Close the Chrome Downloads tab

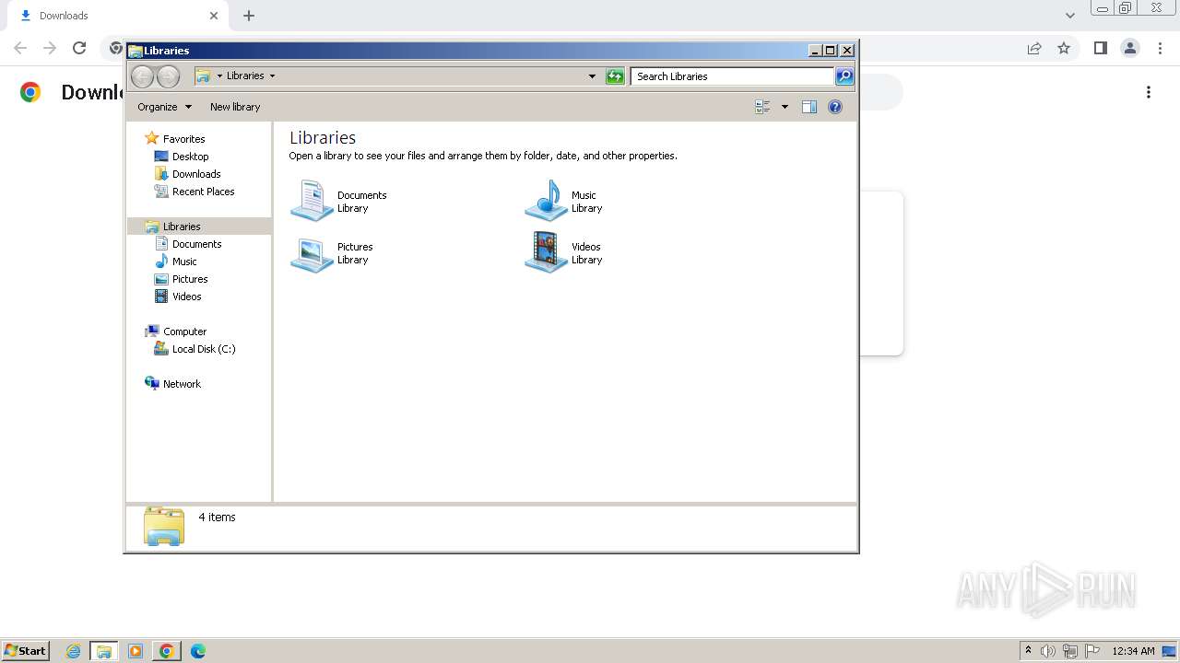(214, 16)
